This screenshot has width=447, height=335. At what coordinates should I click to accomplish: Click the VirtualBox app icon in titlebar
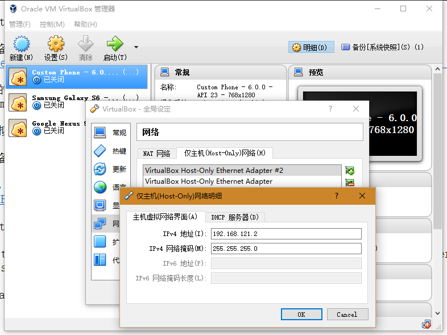(14, 9)
